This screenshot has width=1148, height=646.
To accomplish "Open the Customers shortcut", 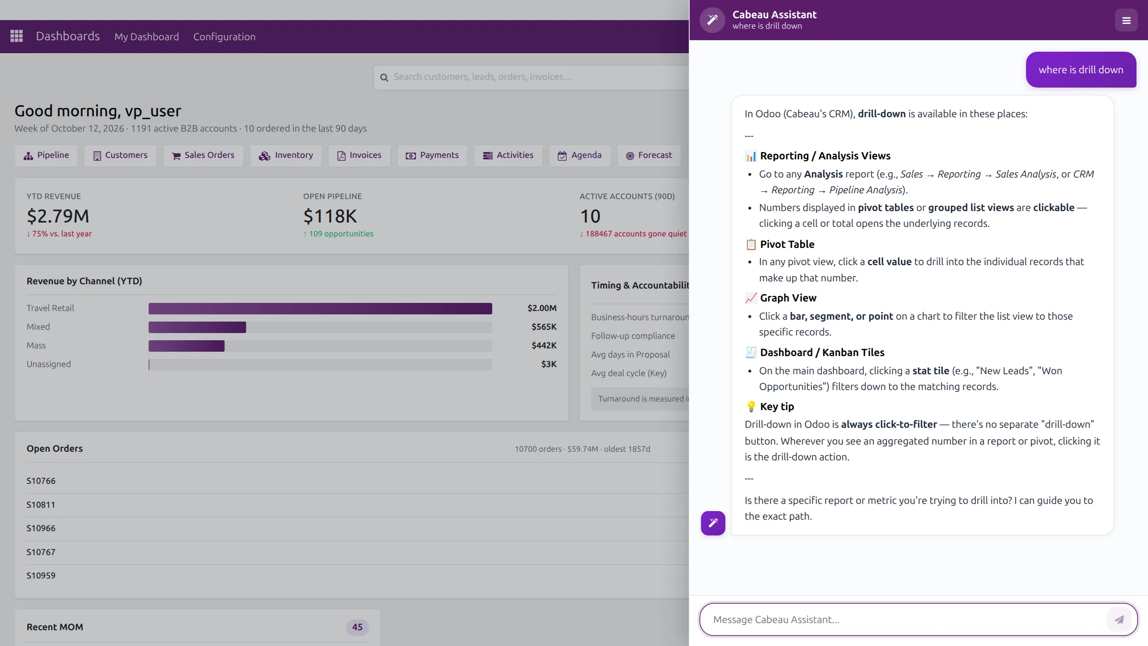I will click(121, 156).
